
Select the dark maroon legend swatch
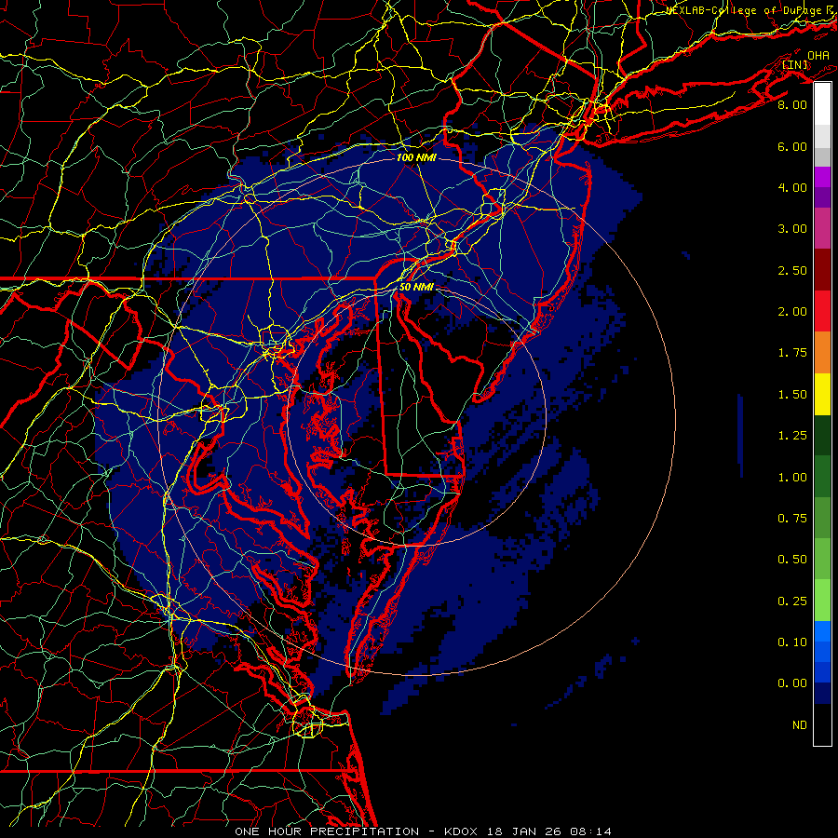822,270
